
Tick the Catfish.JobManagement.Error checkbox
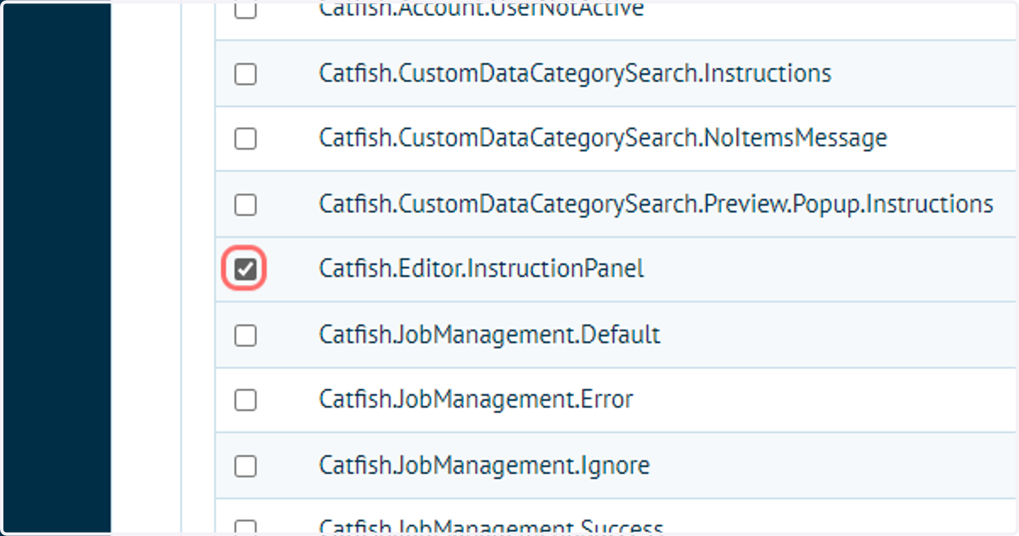[245, 400]
